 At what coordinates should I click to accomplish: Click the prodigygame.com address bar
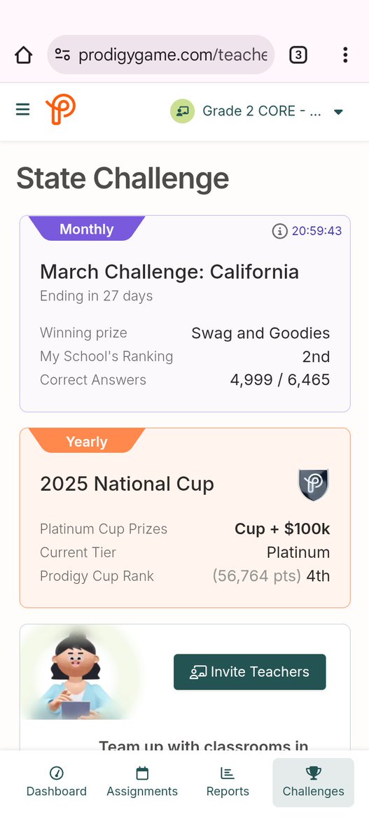(161, 55)
